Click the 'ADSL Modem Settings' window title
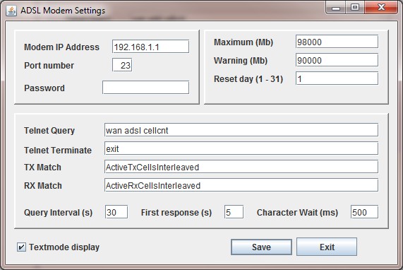 [63, 11]
